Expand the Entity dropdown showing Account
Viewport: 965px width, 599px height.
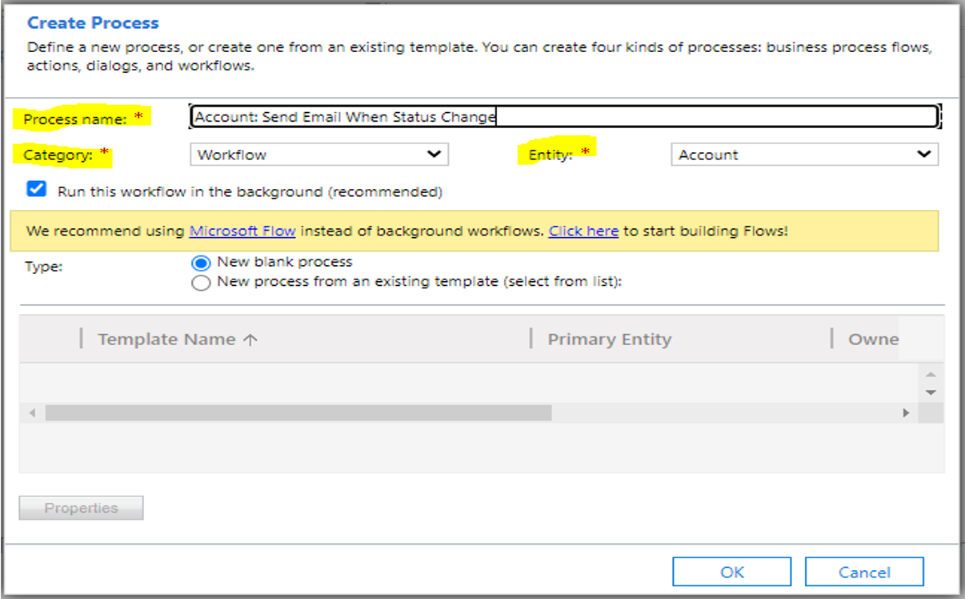(x=803, y=155)
